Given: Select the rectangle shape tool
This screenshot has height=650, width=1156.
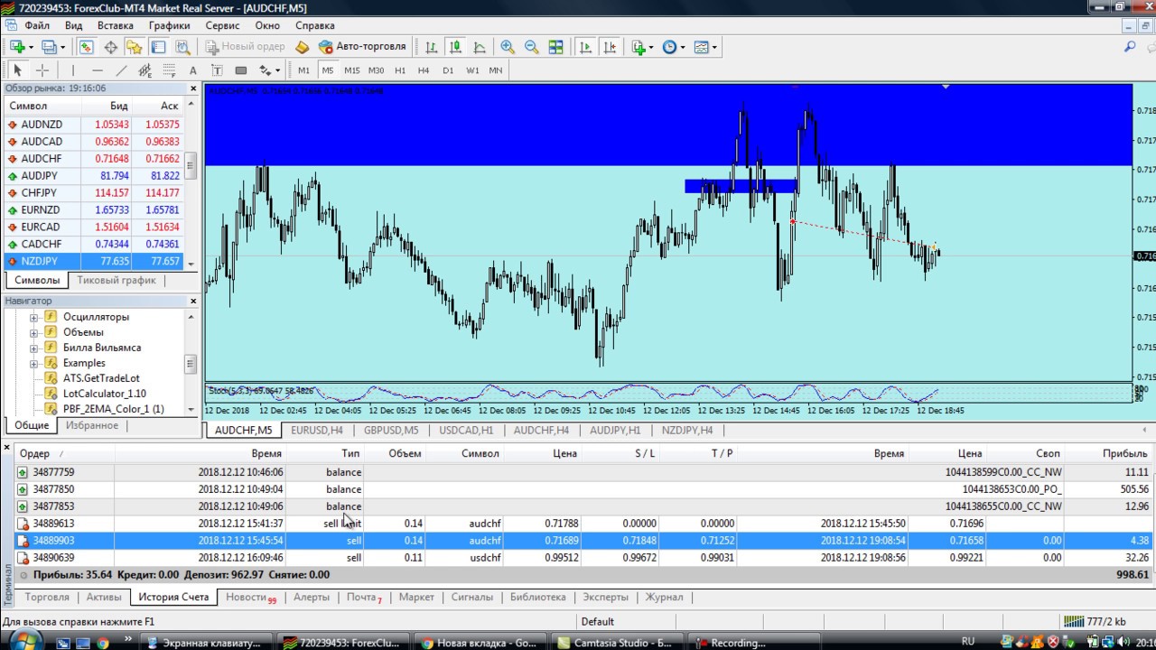Looking at the screenshot, I should coord(240,70).
